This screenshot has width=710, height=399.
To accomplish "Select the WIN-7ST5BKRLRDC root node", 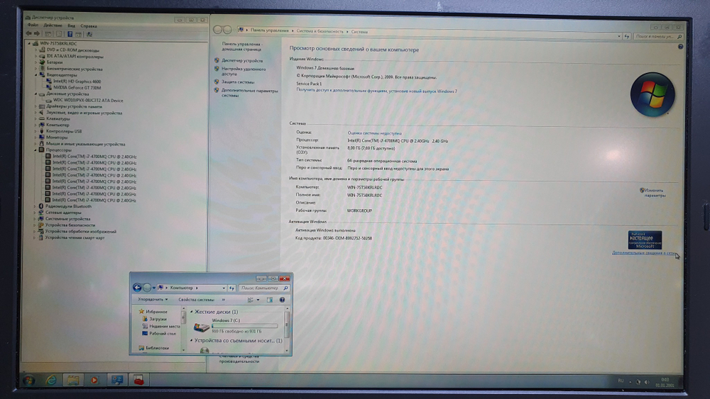I will pyautogui.click(x=58, y=44).
